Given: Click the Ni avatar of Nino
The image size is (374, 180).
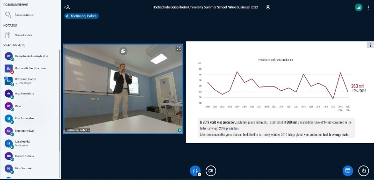Looking at the screenshot, I should click(8, 168).
